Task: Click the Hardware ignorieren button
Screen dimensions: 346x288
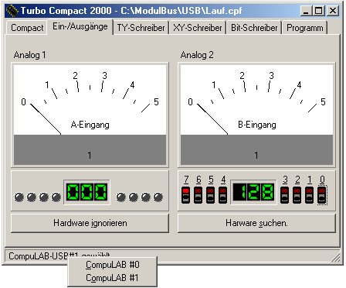Action: [90, 223]
